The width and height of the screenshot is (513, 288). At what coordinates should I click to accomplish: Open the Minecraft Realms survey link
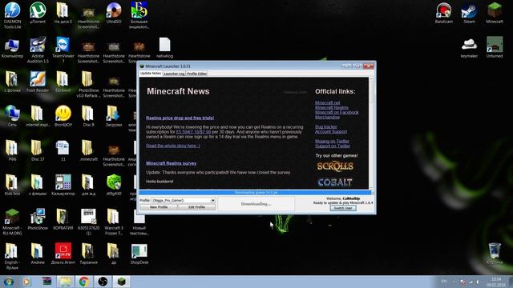171,163
